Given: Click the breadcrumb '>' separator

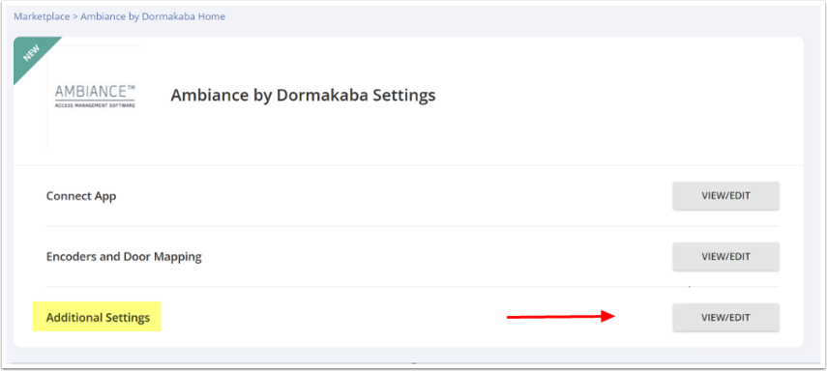Looking at the screenshot, I should 75,16.
